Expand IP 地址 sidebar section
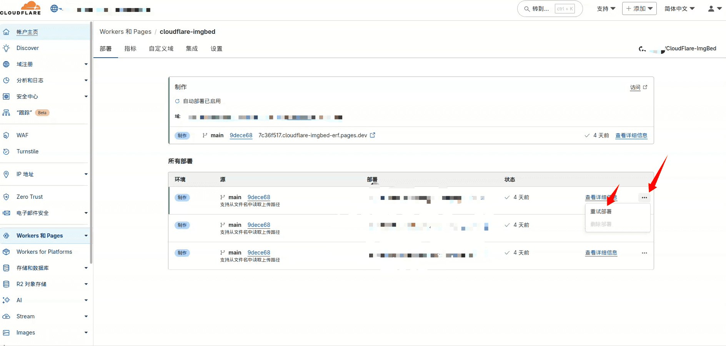 tap(86, 174)
